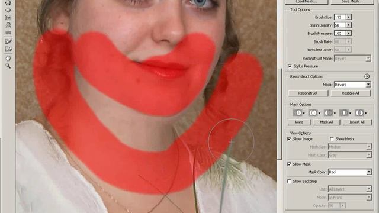This screenshot has height=213, width=379.
Task: Toggle the Stylus Pressure checkbox
Action: pos(290,66)
